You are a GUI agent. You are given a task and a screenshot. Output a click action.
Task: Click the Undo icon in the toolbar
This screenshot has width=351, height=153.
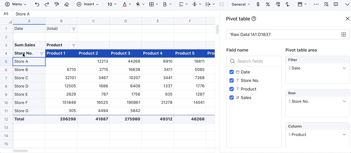(37, 4)
